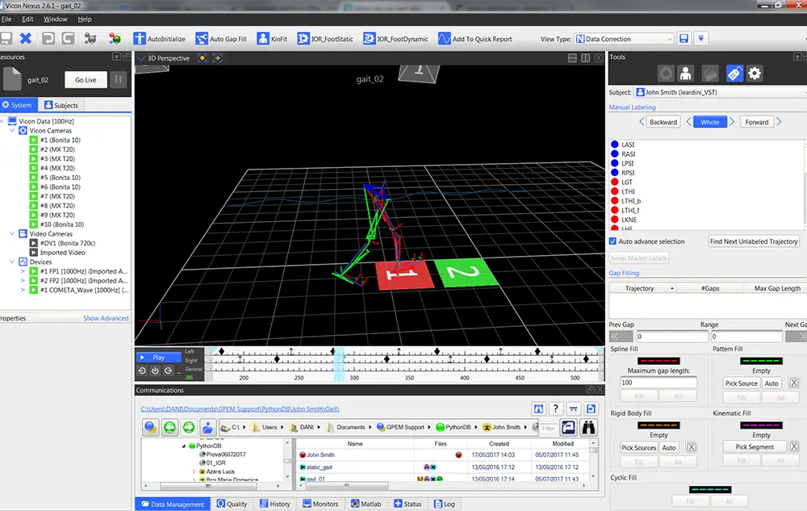Open the Subject selection dropdown
Viewport: 807px width, 511px height.
[x=719, y=92]
